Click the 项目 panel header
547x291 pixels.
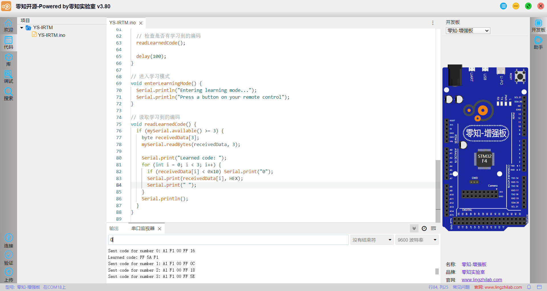tap(25, 21)
